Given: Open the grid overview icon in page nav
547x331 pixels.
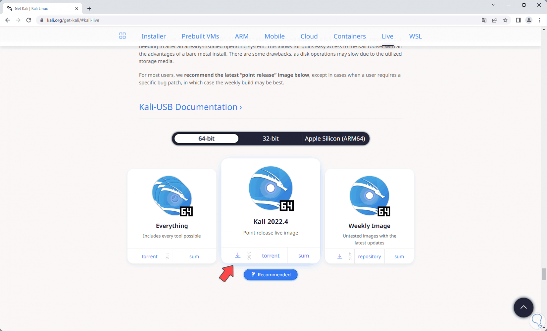Looking at the screenshot, I should [x=122, y=36].
